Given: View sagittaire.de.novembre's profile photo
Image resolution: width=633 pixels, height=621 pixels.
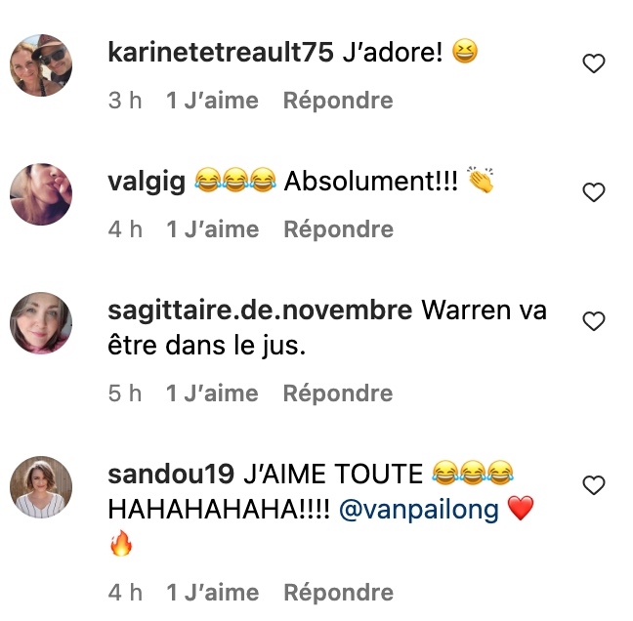Looking at the screenshot, I should click(x=41, y=323).
